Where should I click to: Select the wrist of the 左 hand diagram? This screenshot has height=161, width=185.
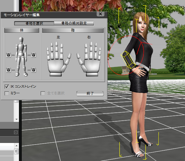56,75
